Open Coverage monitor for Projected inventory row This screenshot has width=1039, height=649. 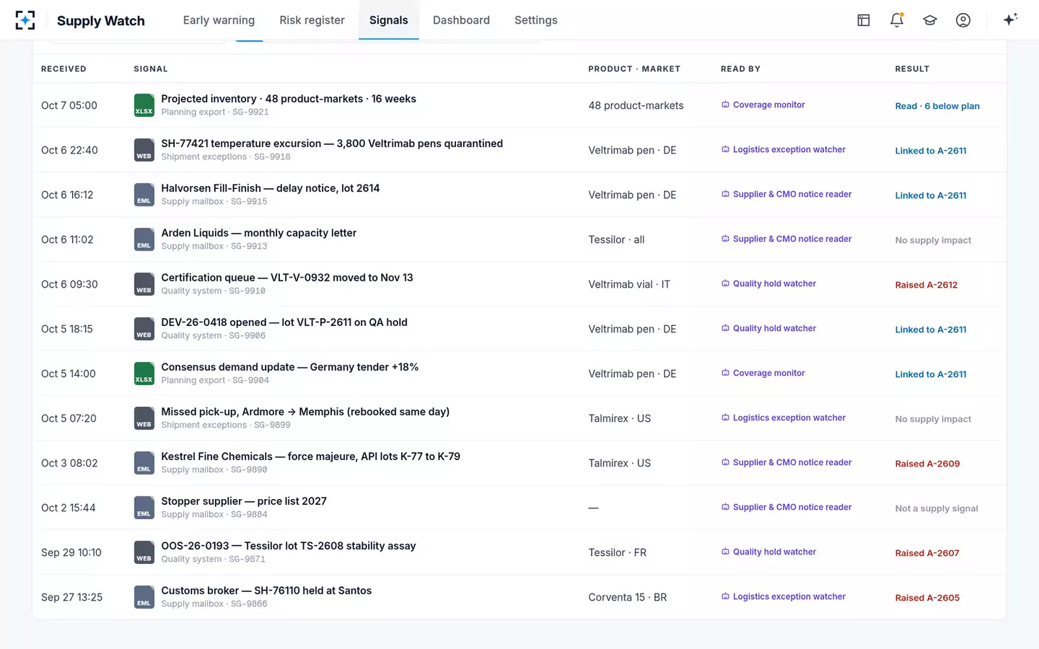(x=763, y=105)
